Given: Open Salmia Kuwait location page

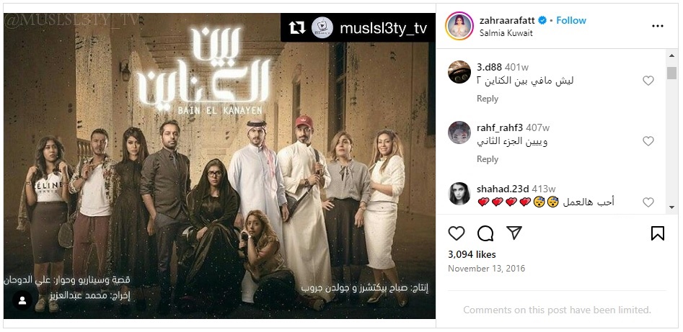Looking at the screenshot, I should point(506,33).
